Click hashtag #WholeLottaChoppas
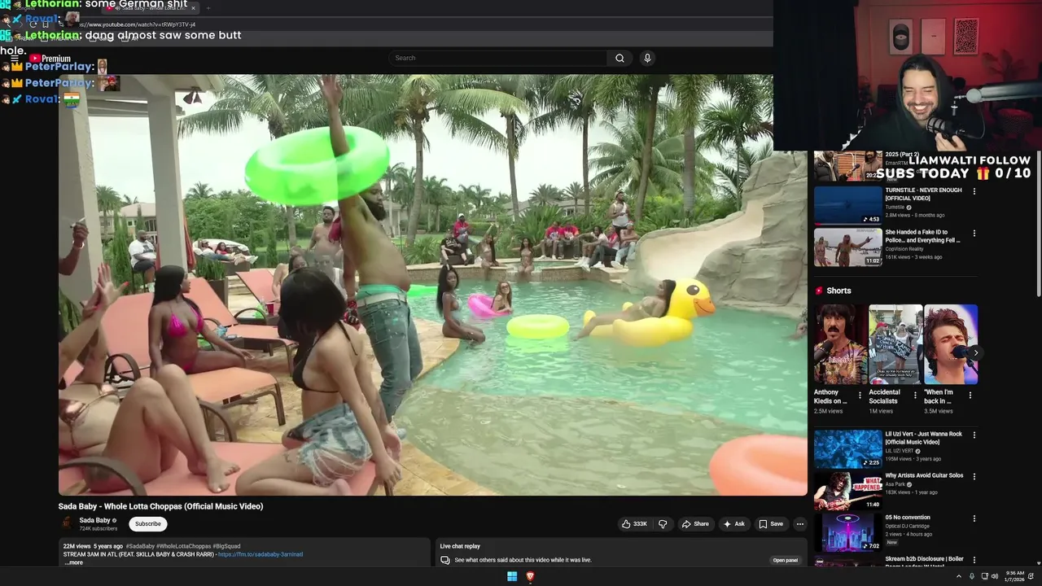The height and width of the screenshot is (586, 1042). pos(183,546)
